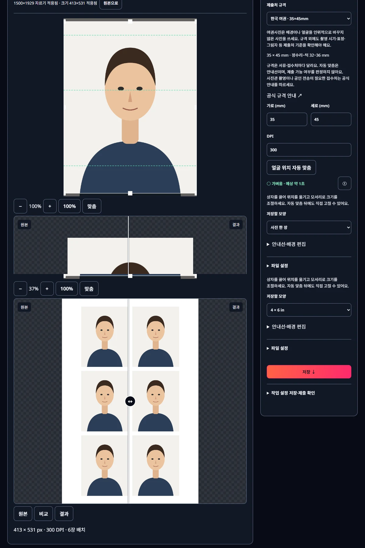Click 결과 label in the large 6-photo preview
365x548 pixels.
point(236,307)
